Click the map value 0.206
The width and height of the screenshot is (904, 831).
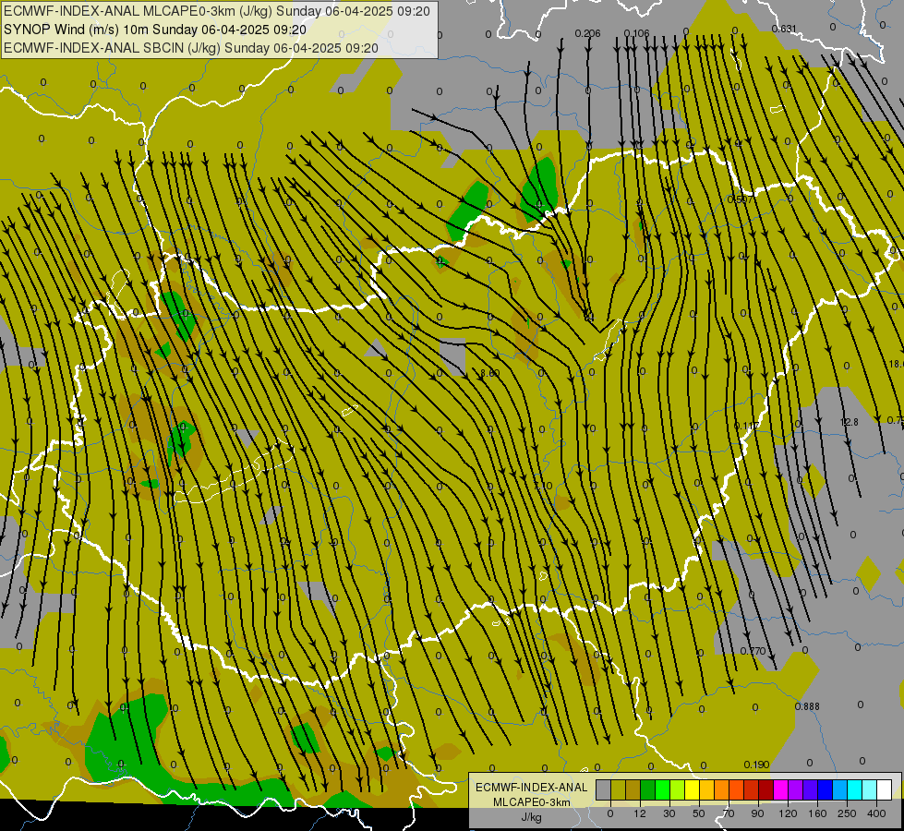pyautogui.click(x=588, y=33)
